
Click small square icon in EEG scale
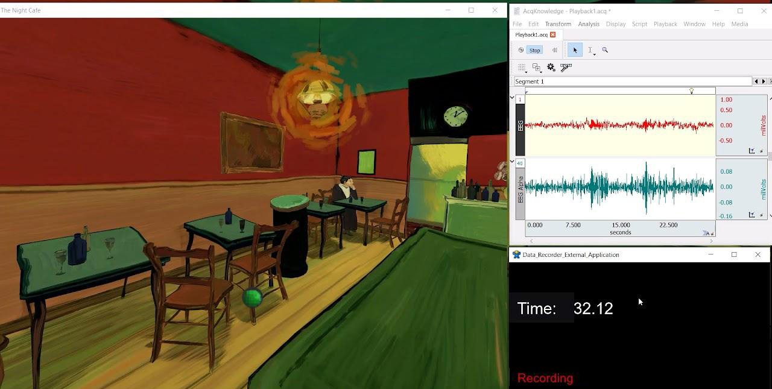(x=761, y=151)
